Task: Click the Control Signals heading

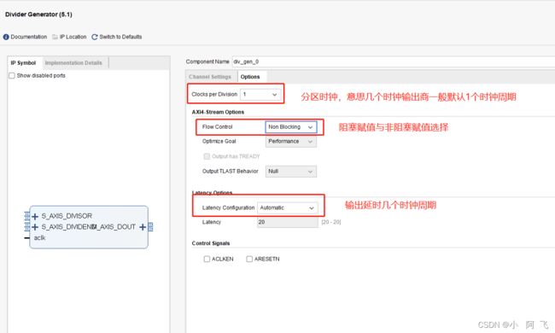Action: (x=211, y=243)
